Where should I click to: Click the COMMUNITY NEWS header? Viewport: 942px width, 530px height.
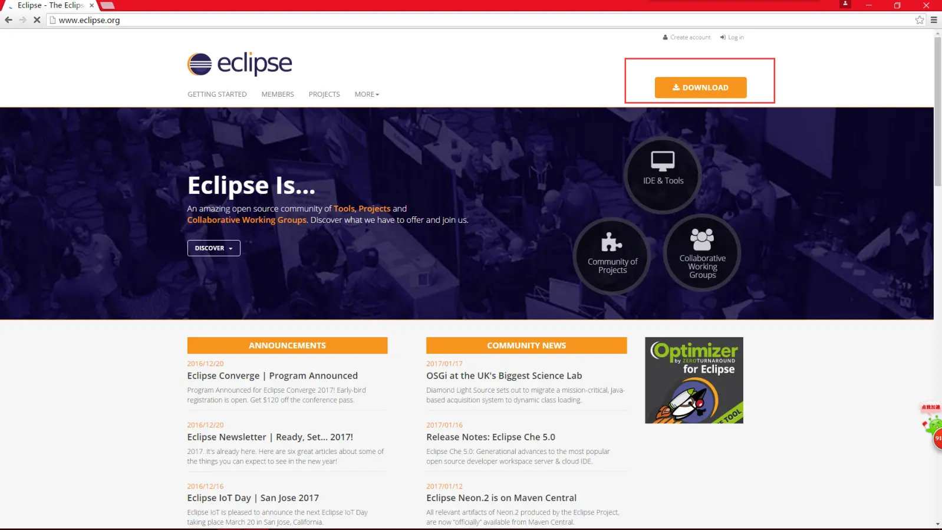pyautogui.click(x=526, y=345)
